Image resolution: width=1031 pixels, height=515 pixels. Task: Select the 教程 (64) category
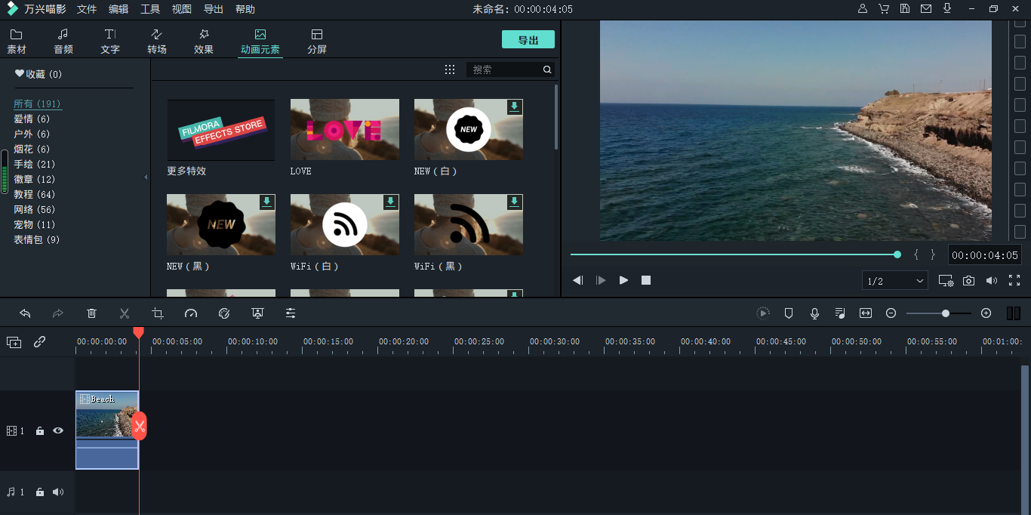[34, 194]
